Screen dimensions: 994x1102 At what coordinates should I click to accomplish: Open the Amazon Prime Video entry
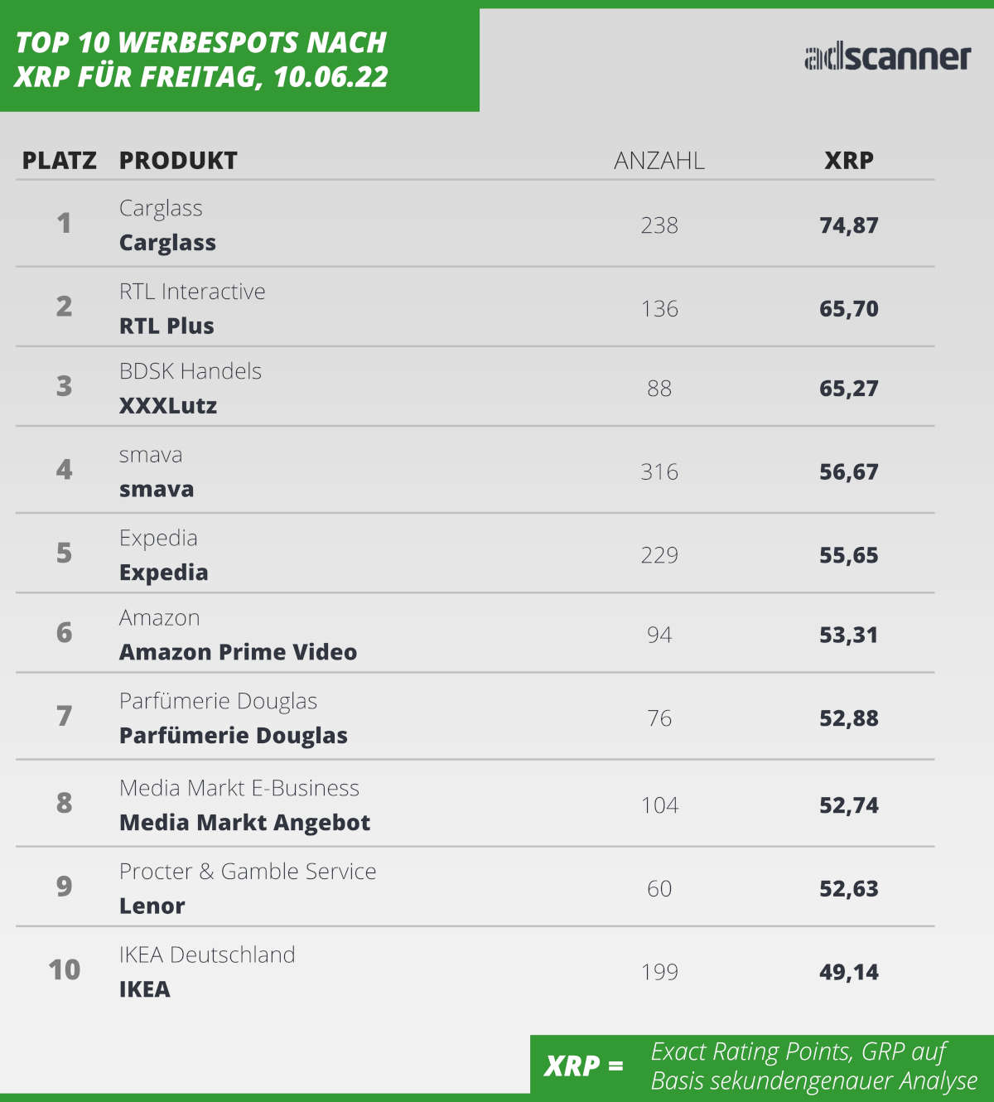pos(238,652)
